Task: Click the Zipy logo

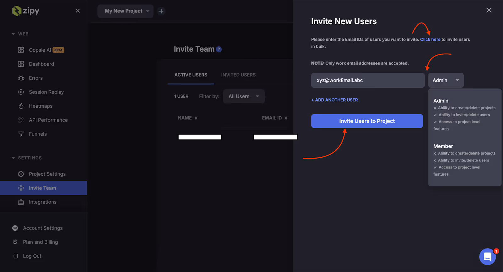Action: (26, 11)
